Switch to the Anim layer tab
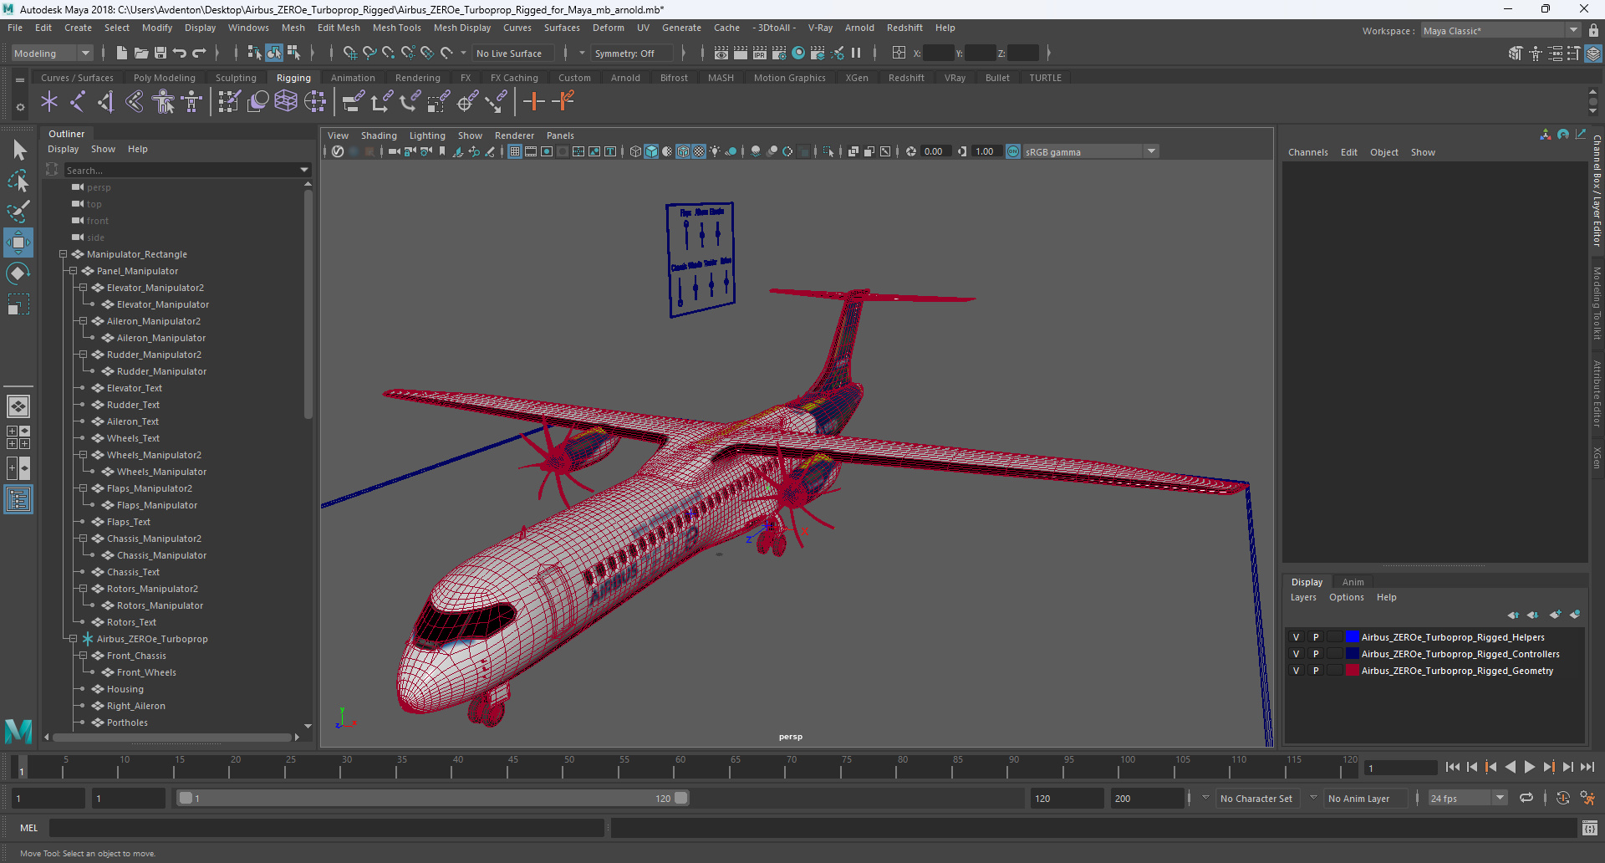Image resolution: width=1605 pixels, height=863 pixels. (1353, 582)
